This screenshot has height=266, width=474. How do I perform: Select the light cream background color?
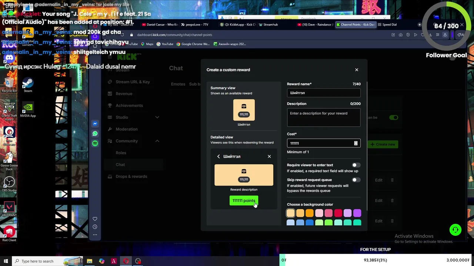coord(290,213)
